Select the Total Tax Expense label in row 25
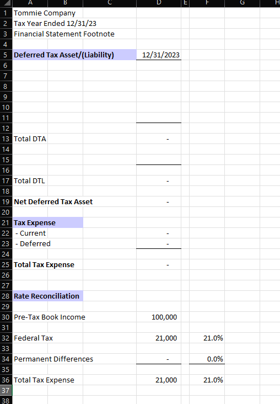This screenshot has width=280, height=404. point(44,264)
